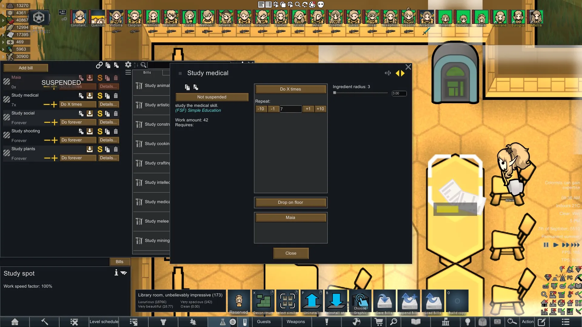Open settings gear above bill list
The height and width of the screenshot is (327, 582).
(128, 64)
